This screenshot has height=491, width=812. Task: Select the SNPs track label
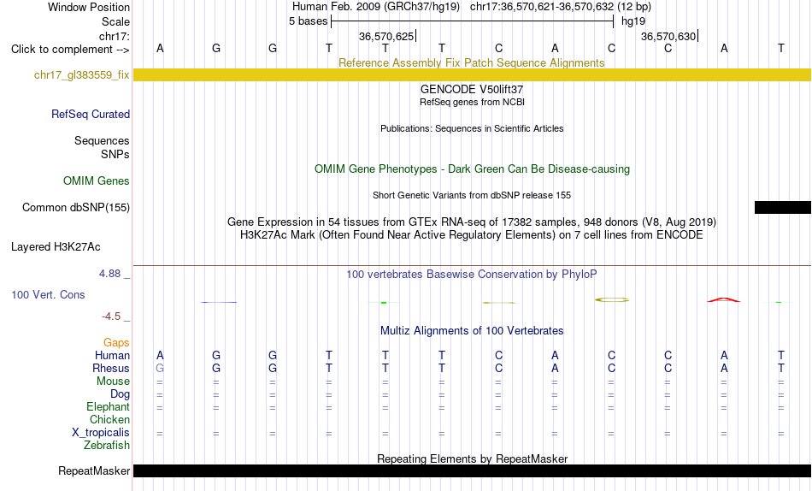tap(115, 155)
